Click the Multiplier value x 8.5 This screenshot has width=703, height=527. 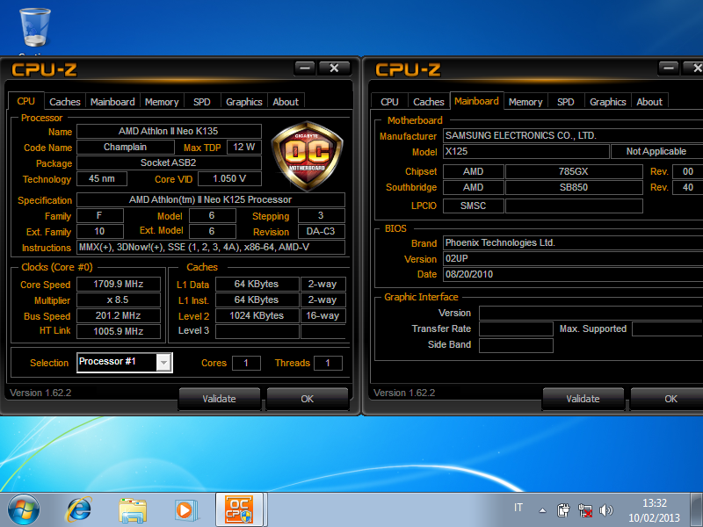(119, 300)
